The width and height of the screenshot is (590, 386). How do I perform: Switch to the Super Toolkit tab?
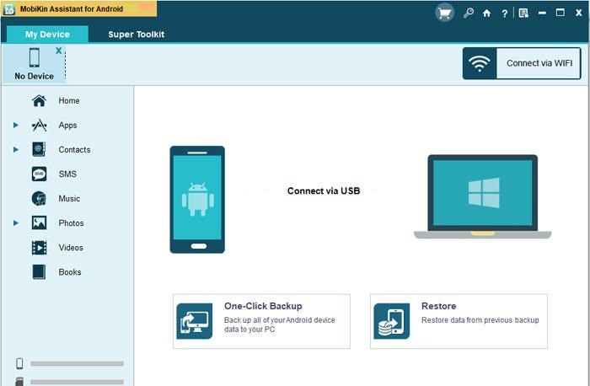tap(137, 35)
